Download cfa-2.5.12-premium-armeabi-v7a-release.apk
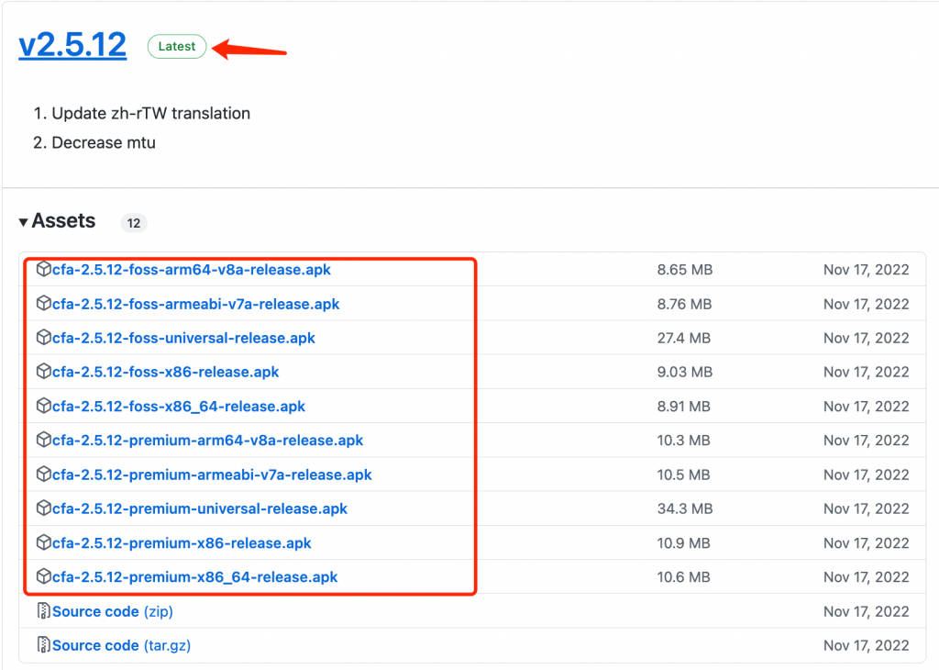Viewport: 939px width, 670px height. click(212, 475)
